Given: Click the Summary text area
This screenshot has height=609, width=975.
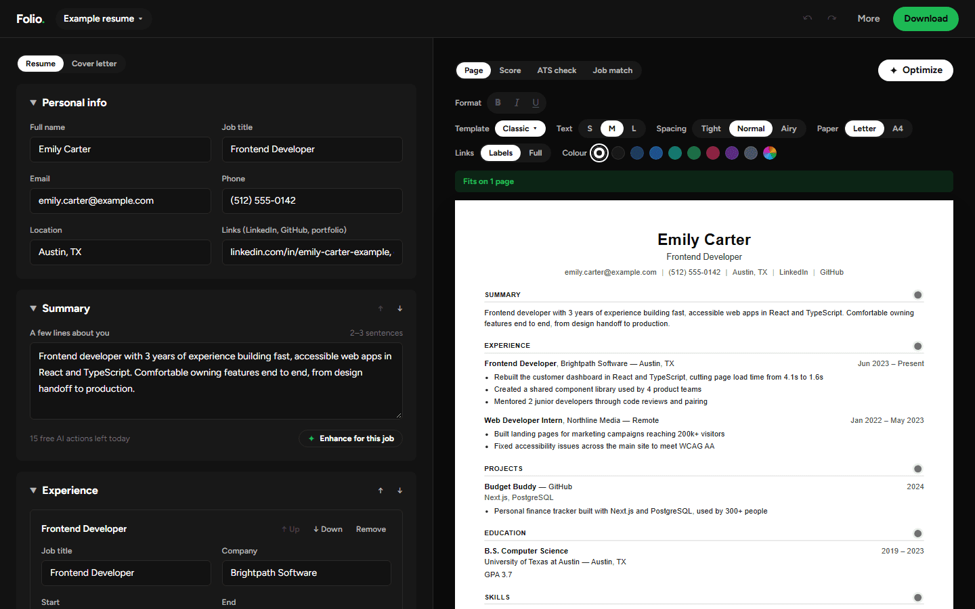Looking at the screenshot, I should [216, 381].
